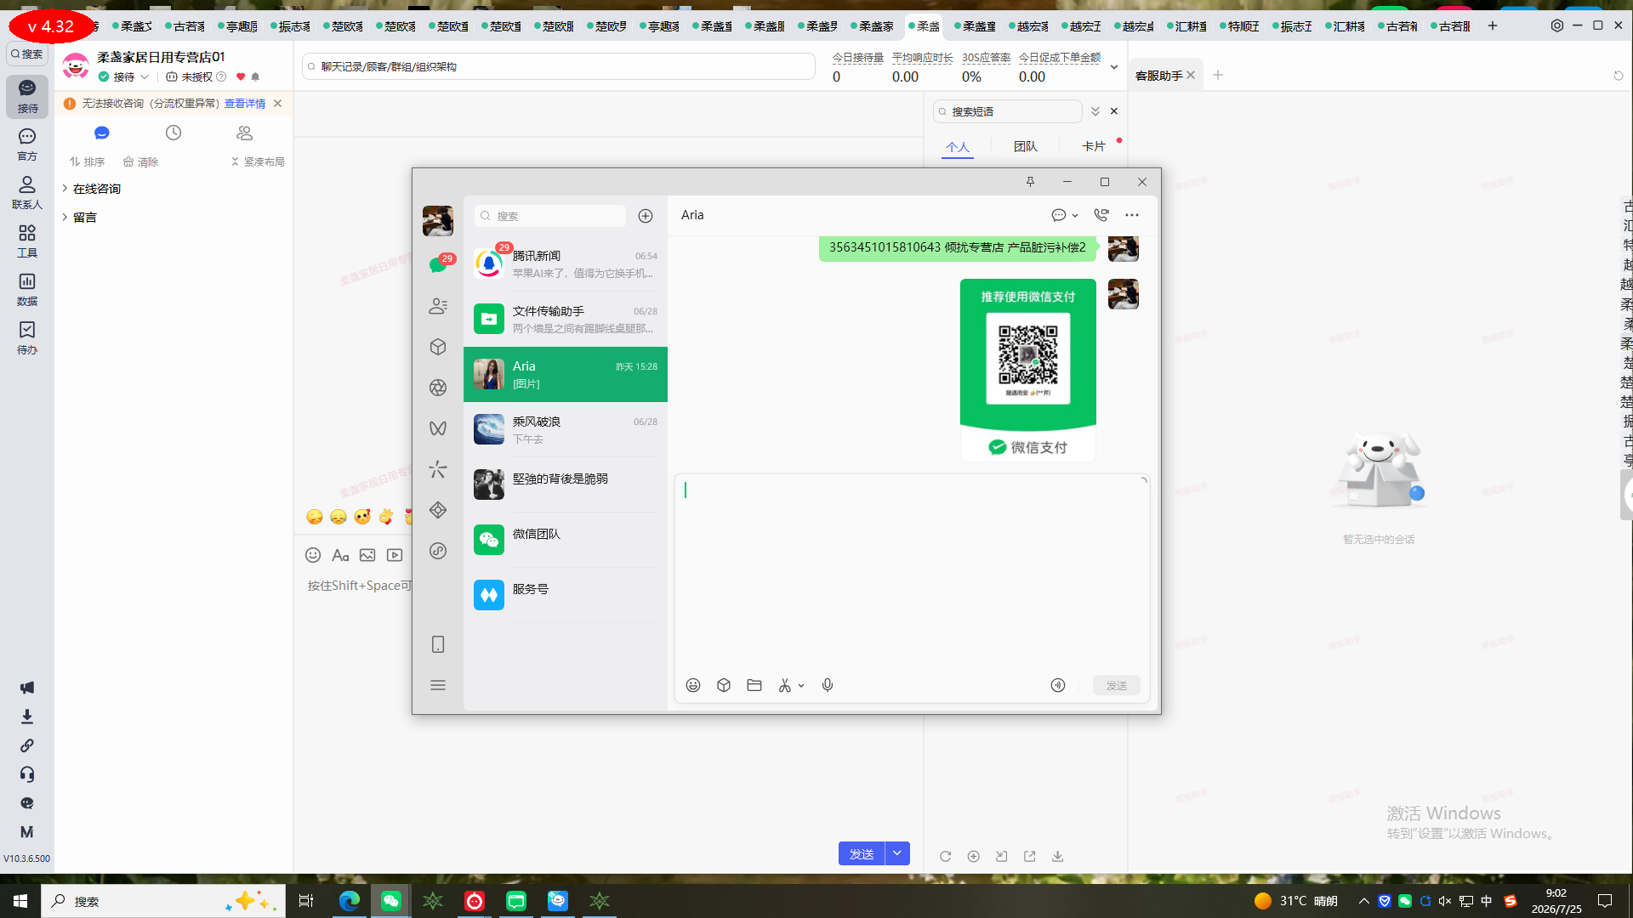Click 清除 clear button
This screenshot has height=918, width=1633.
click(x=141, y=161)
